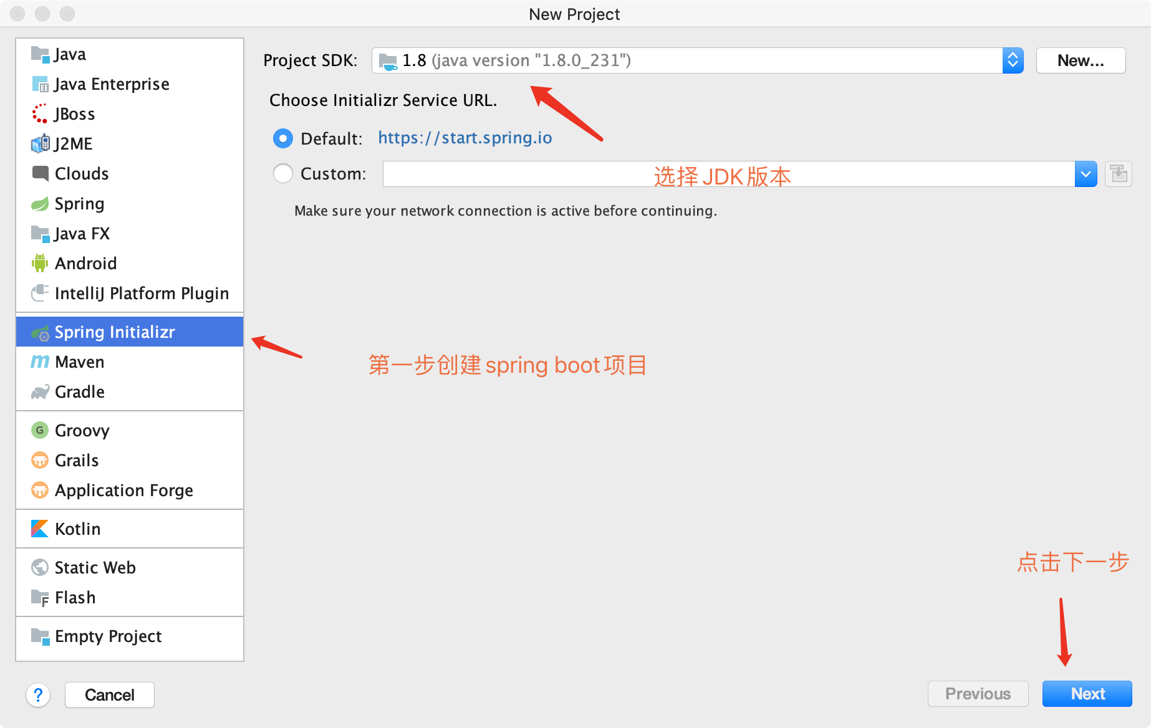The height and width of the screenshot is (728, 1151).
Task: Click the SDK folder icon in combo box
Action: pos(388,61)
